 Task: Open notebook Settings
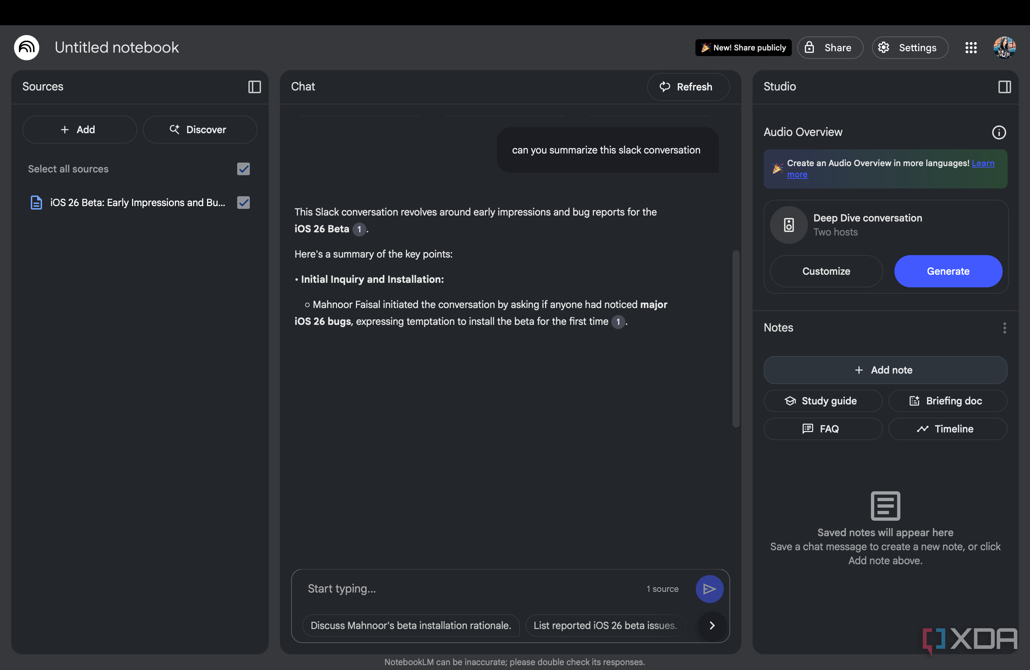(x=910, y=48)
